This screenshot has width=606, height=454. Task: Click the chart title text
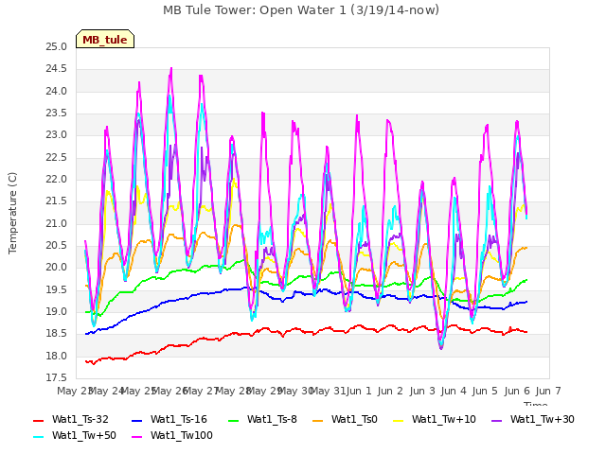tap(301, 10)
